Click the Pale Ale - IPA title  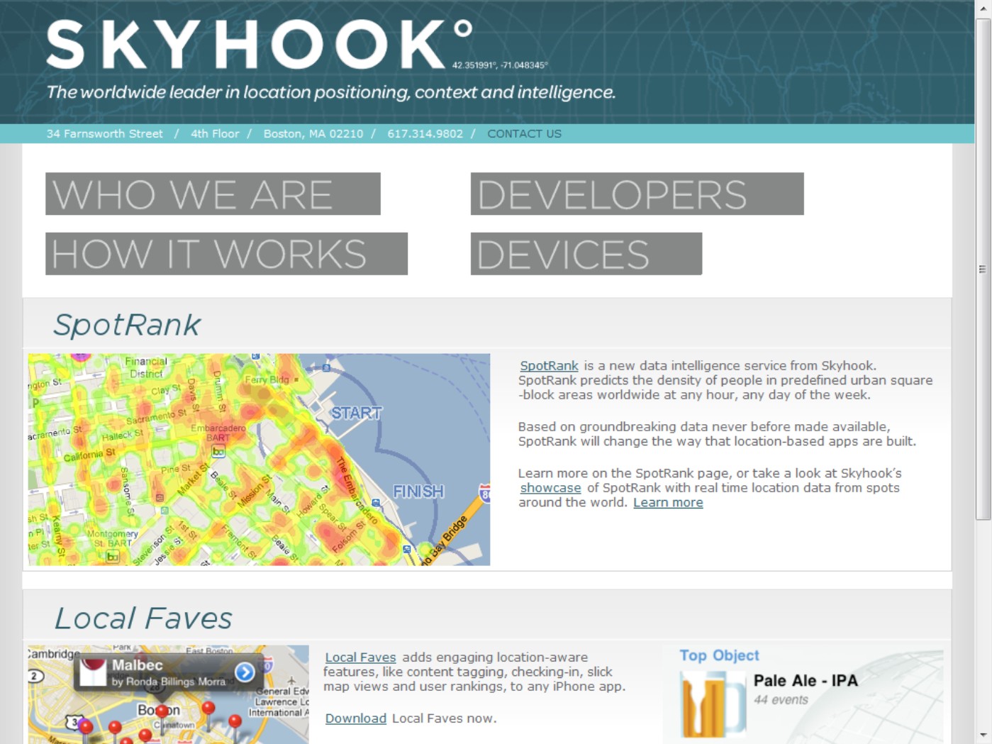[x=806, y=681]
